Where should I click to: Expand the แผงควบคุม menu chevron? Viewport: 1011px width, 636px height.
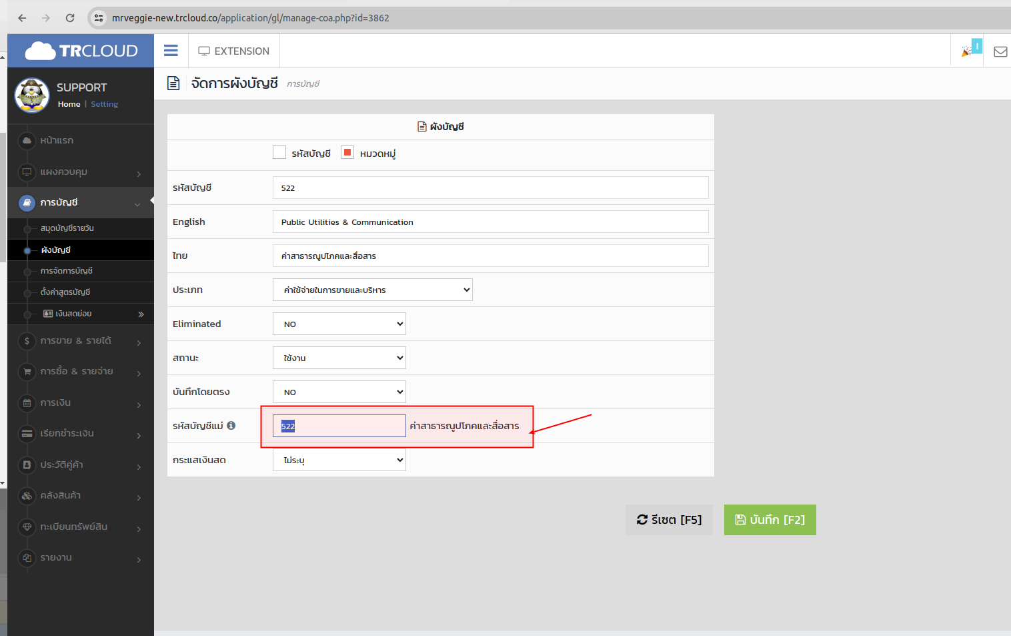pyautogui.click(x=139, y=174)
